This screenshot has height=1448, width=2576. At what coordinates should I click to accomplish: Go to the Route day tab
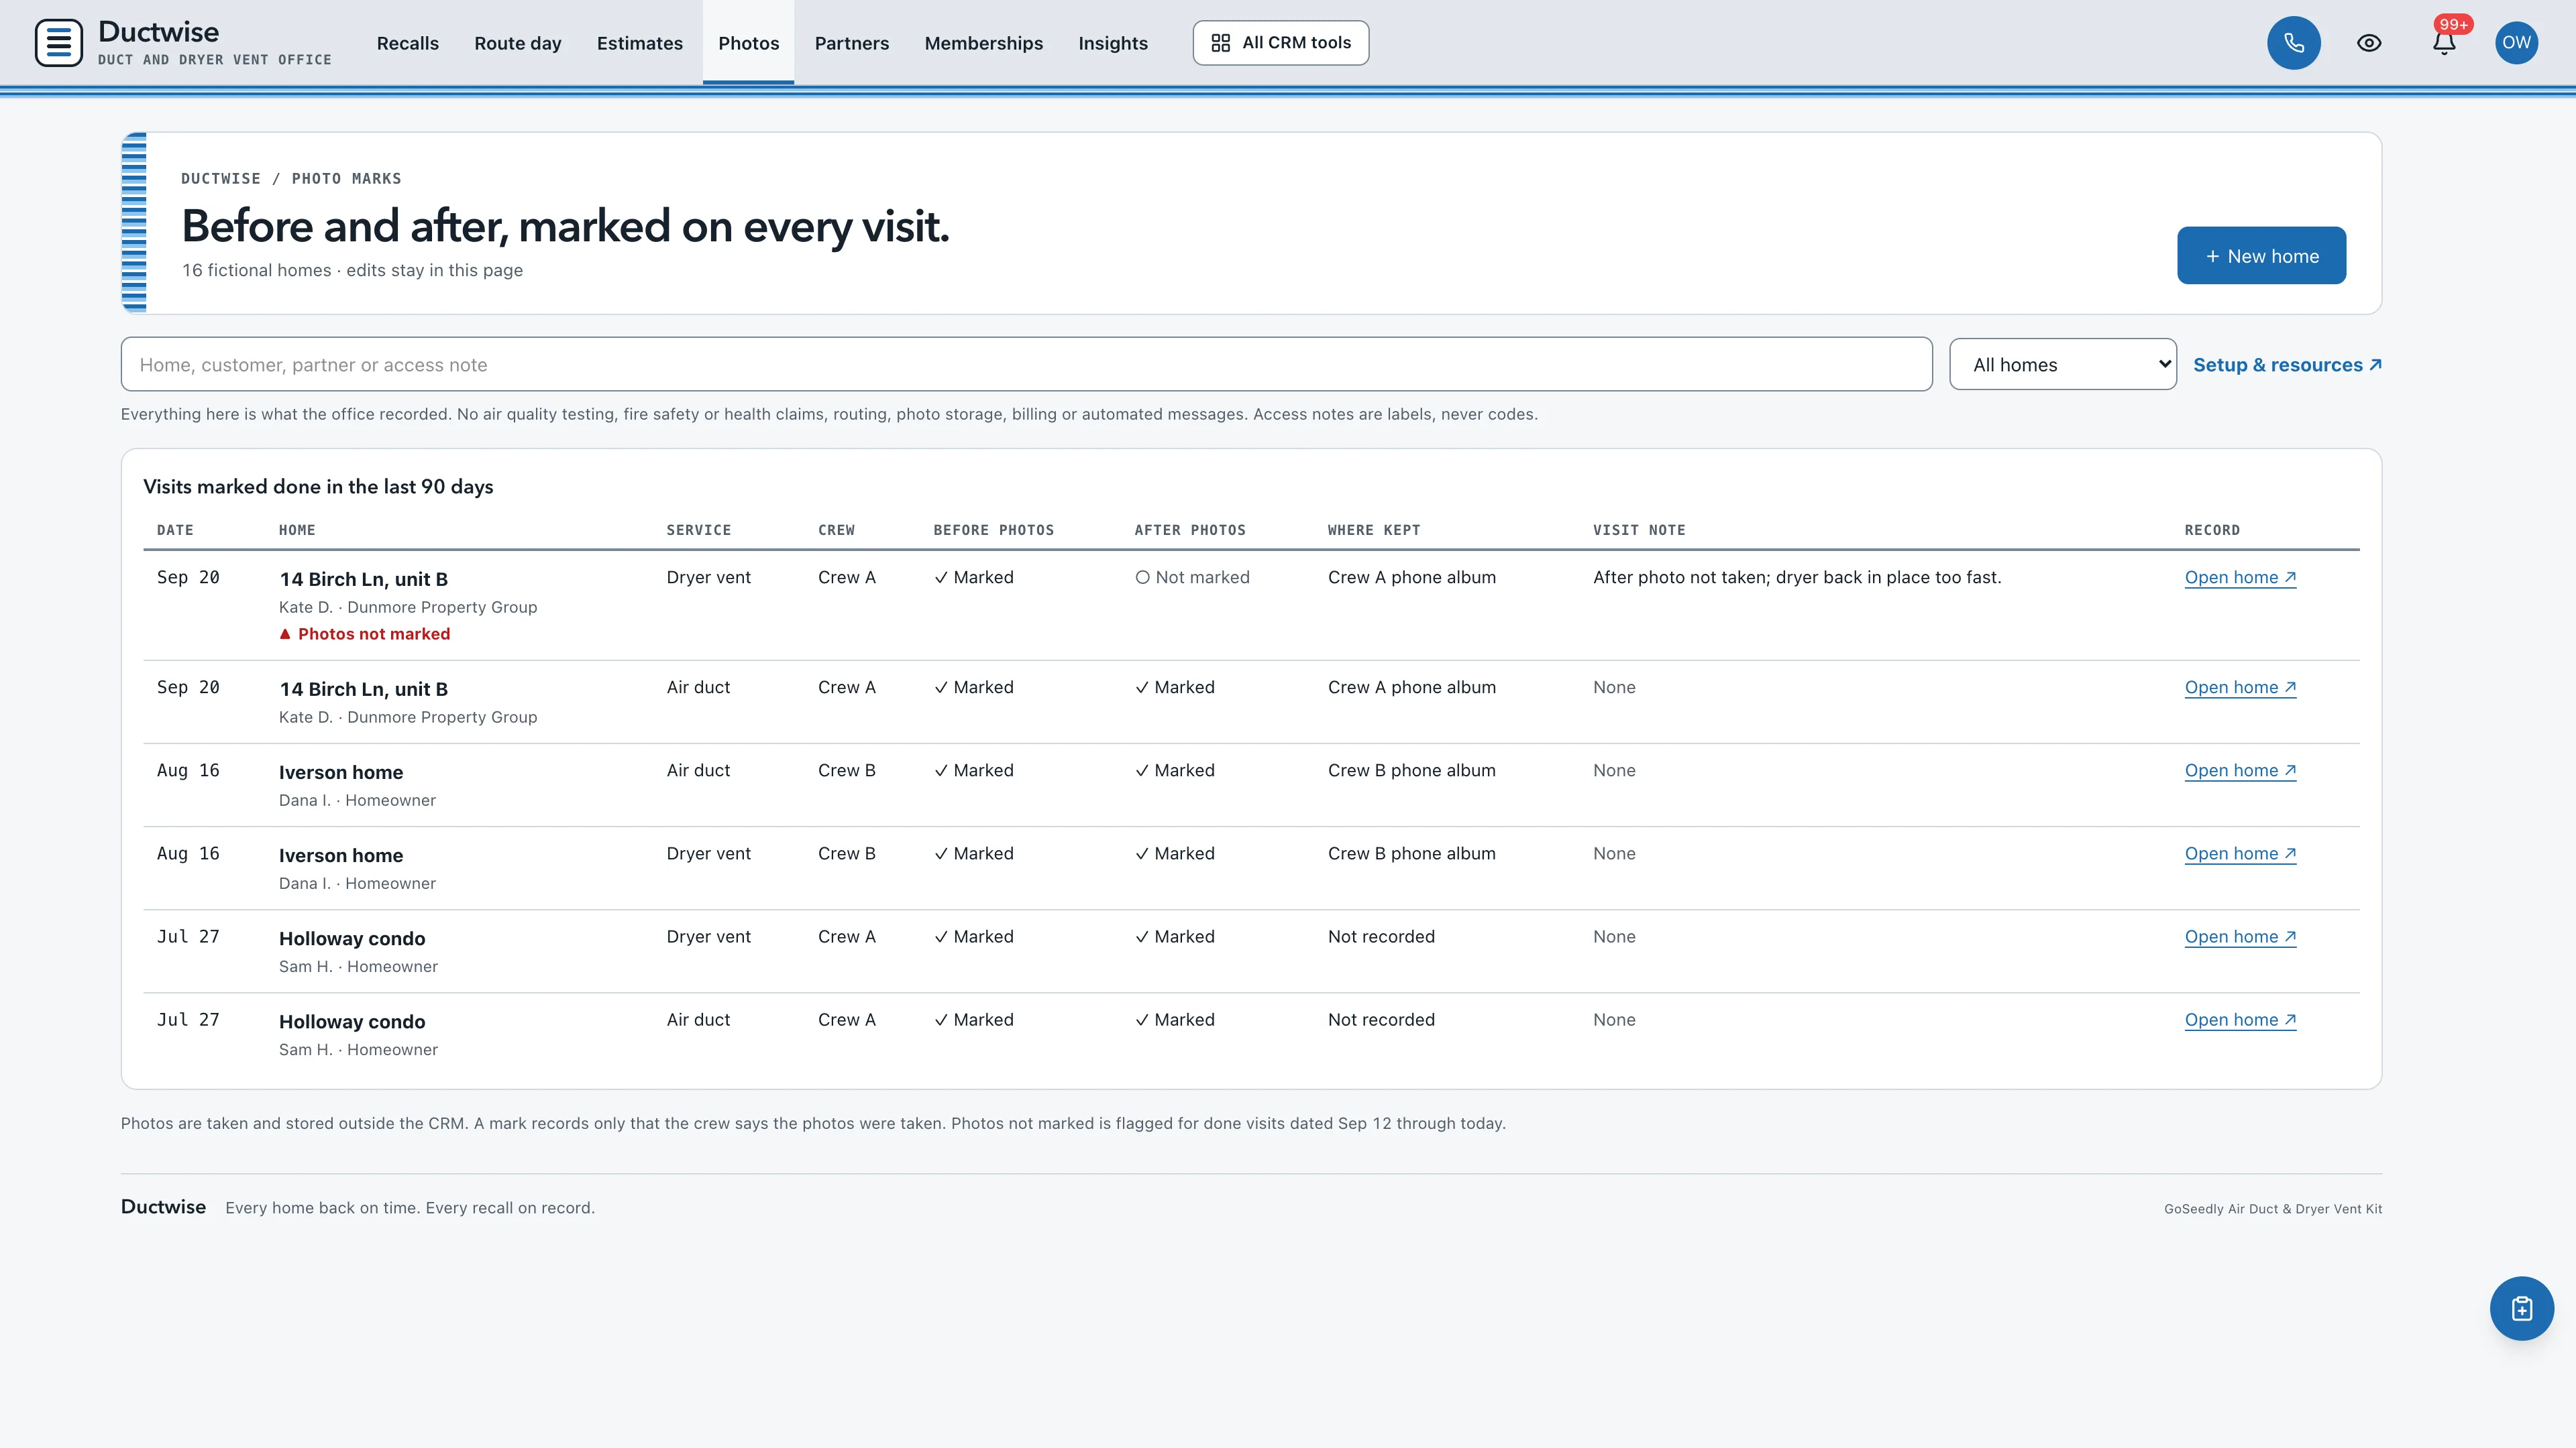click(517, 43)
